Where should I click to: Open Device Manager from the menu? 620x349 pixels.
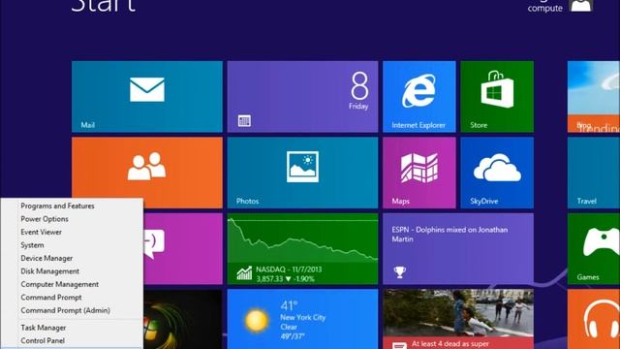tap(46, 258)
